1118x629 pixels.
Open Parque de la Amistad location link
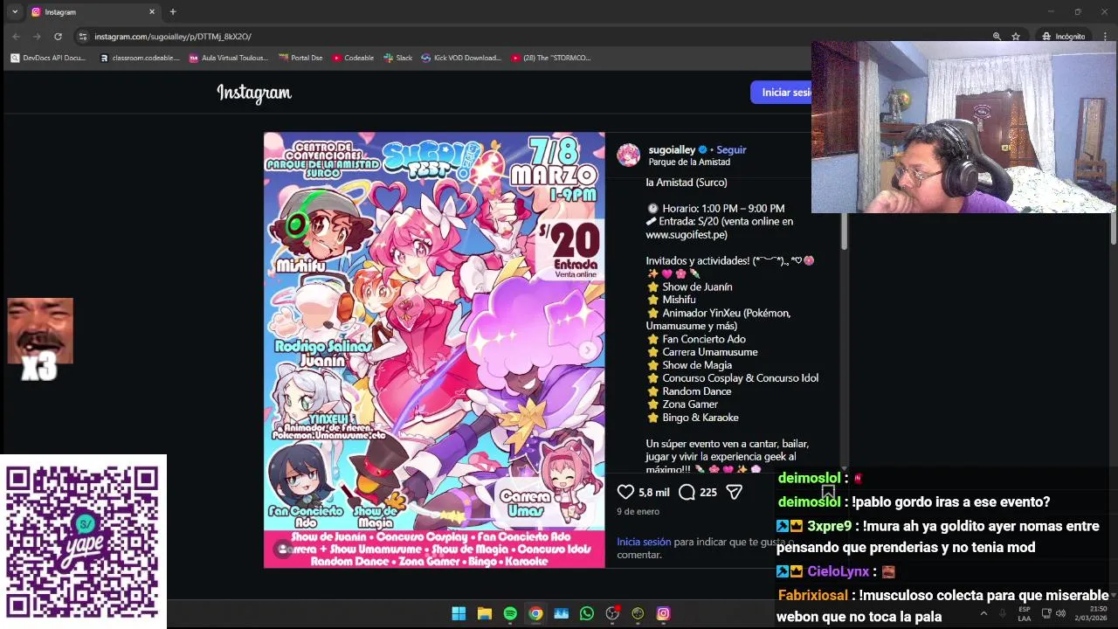(689, 162)
